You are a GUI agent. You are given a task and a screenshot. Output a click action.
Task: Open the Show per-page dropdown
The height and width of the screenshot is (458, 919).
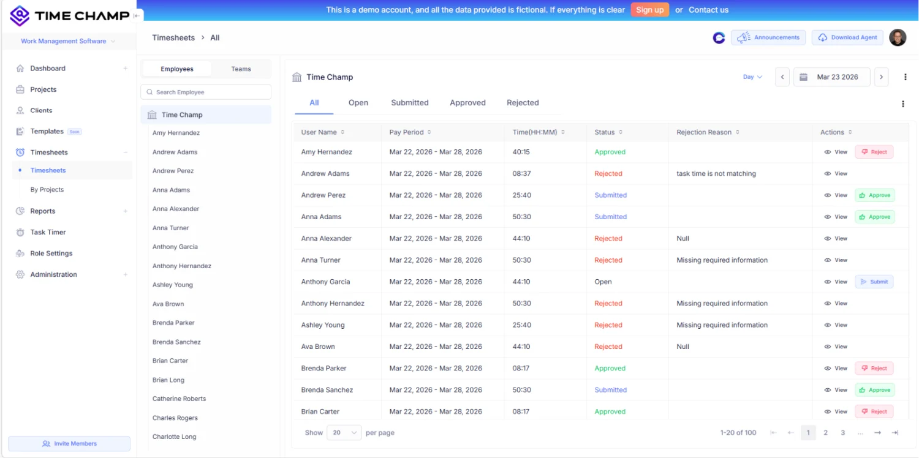(x=344, y=432)
